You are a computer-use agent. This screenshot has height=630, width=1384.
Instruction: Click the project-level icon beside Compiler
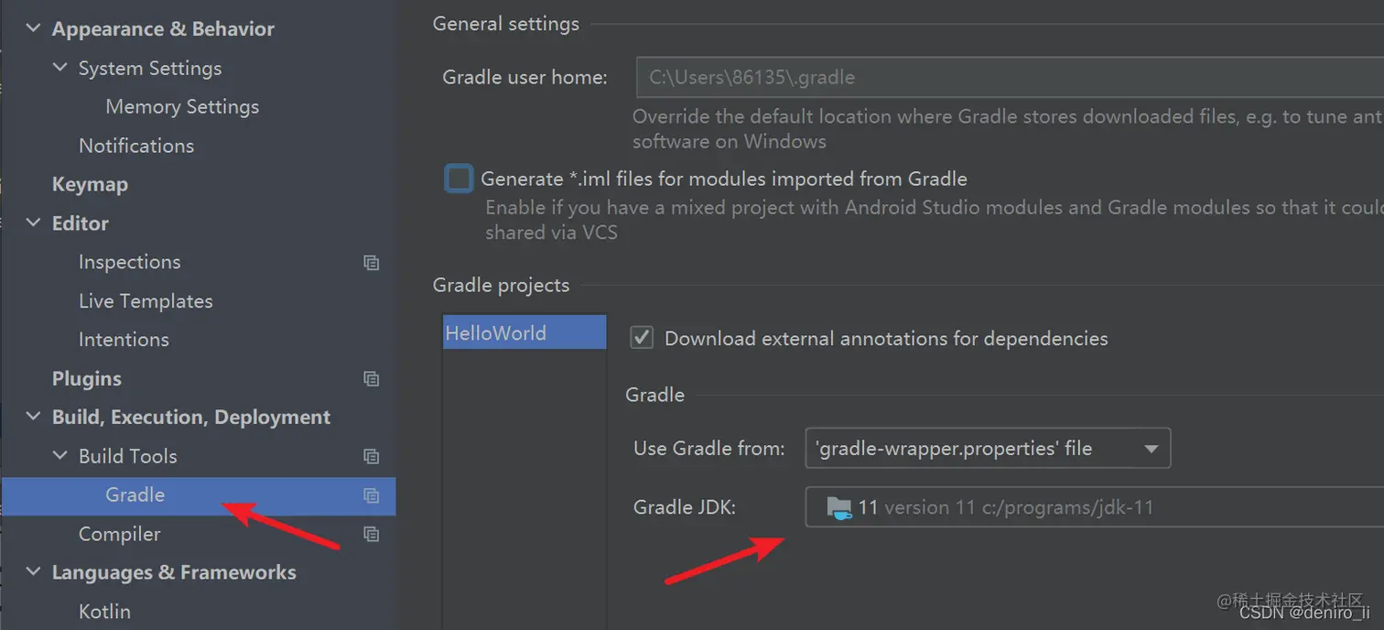371,534
